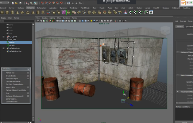Switch to the Dynamics shelf tab
Viewport: 193px width, 123px height.
tap(63, 8)
